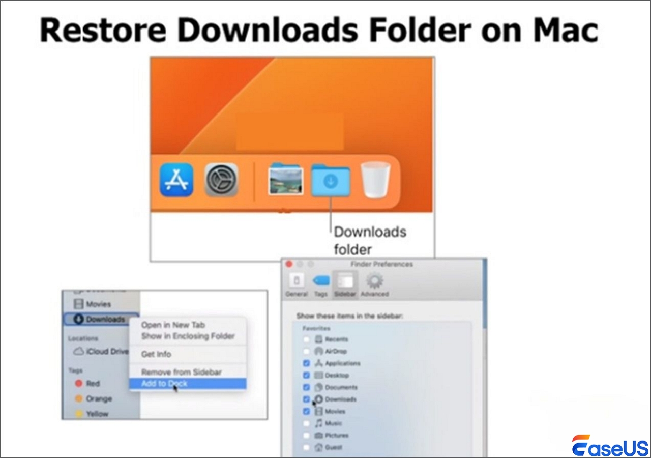Choose Show in Enclosing Folder
The image size is (651, 458).
(x=188, y=336)
